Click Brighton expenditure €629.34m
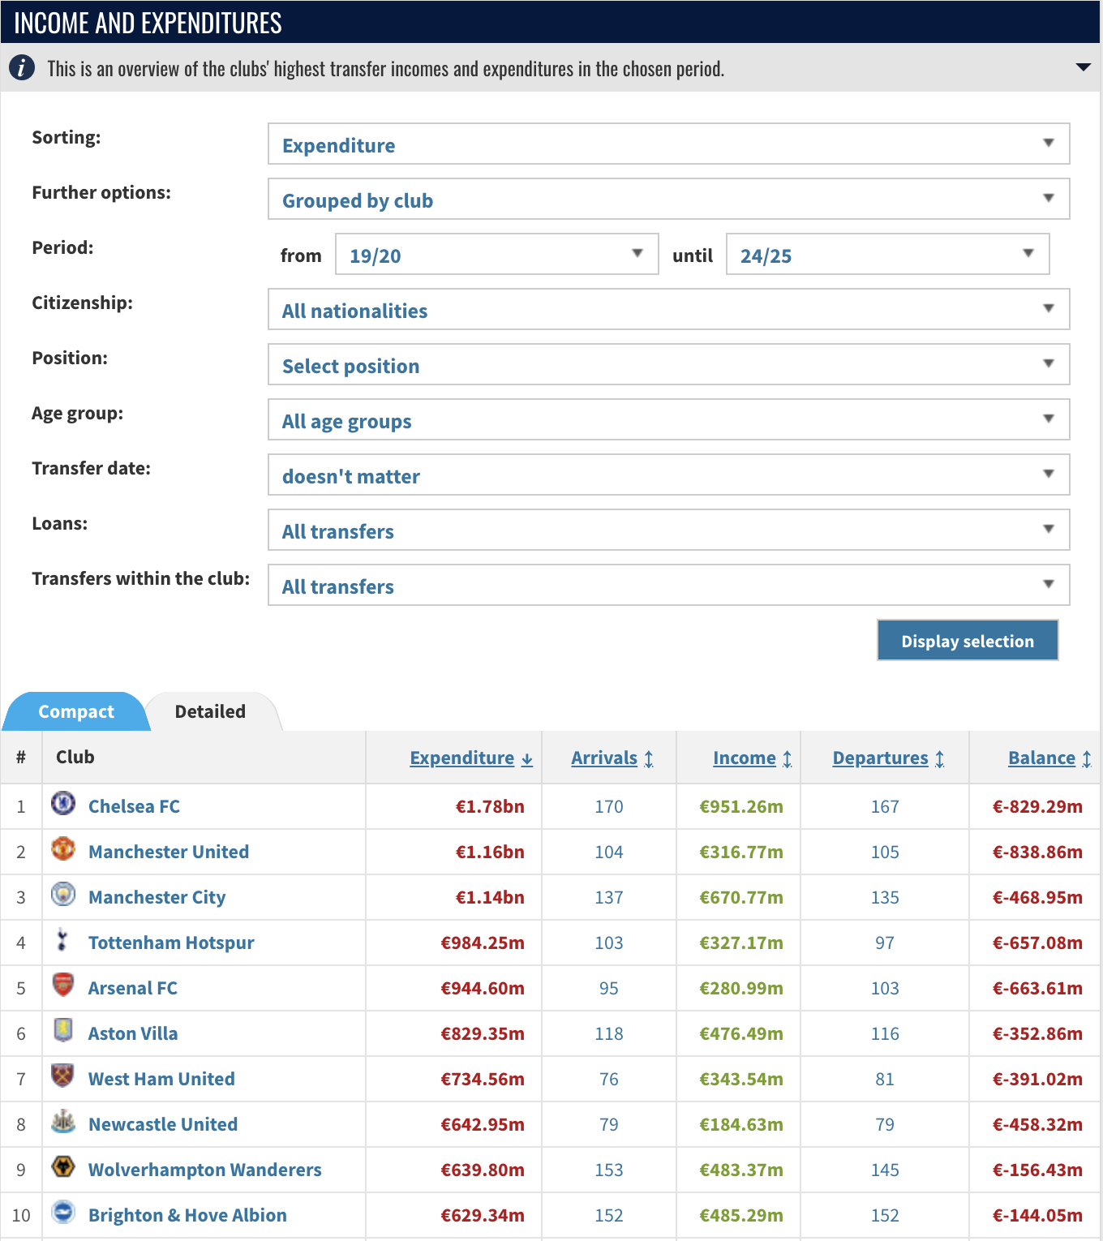Screen dimensions: 1103x1241 (483, 1215)
